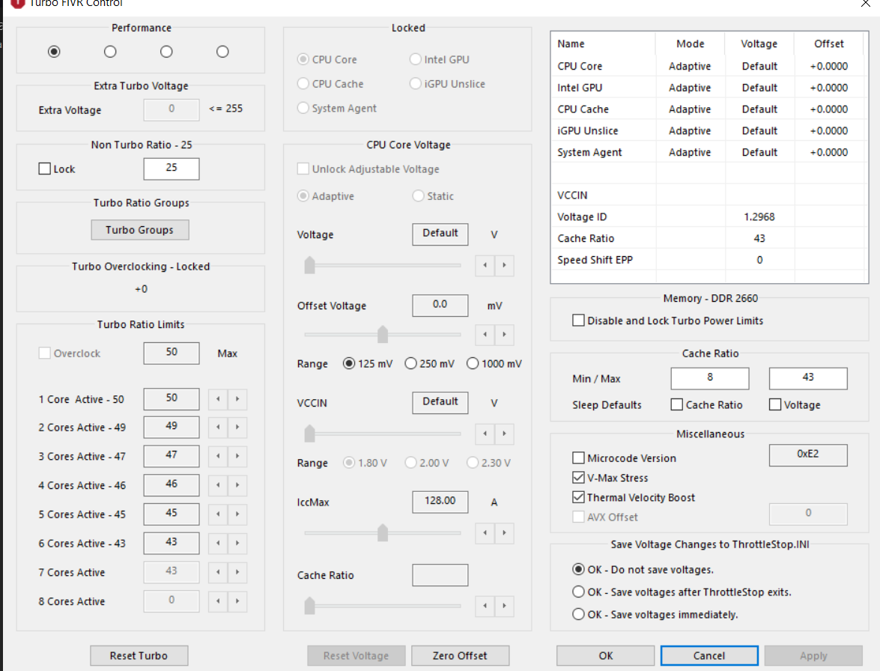Image resolution: width=880 pixels, height=671 pixels.
Task: Decrease the 6 Cores Active ratio arrow
Action: click(218, 543)
